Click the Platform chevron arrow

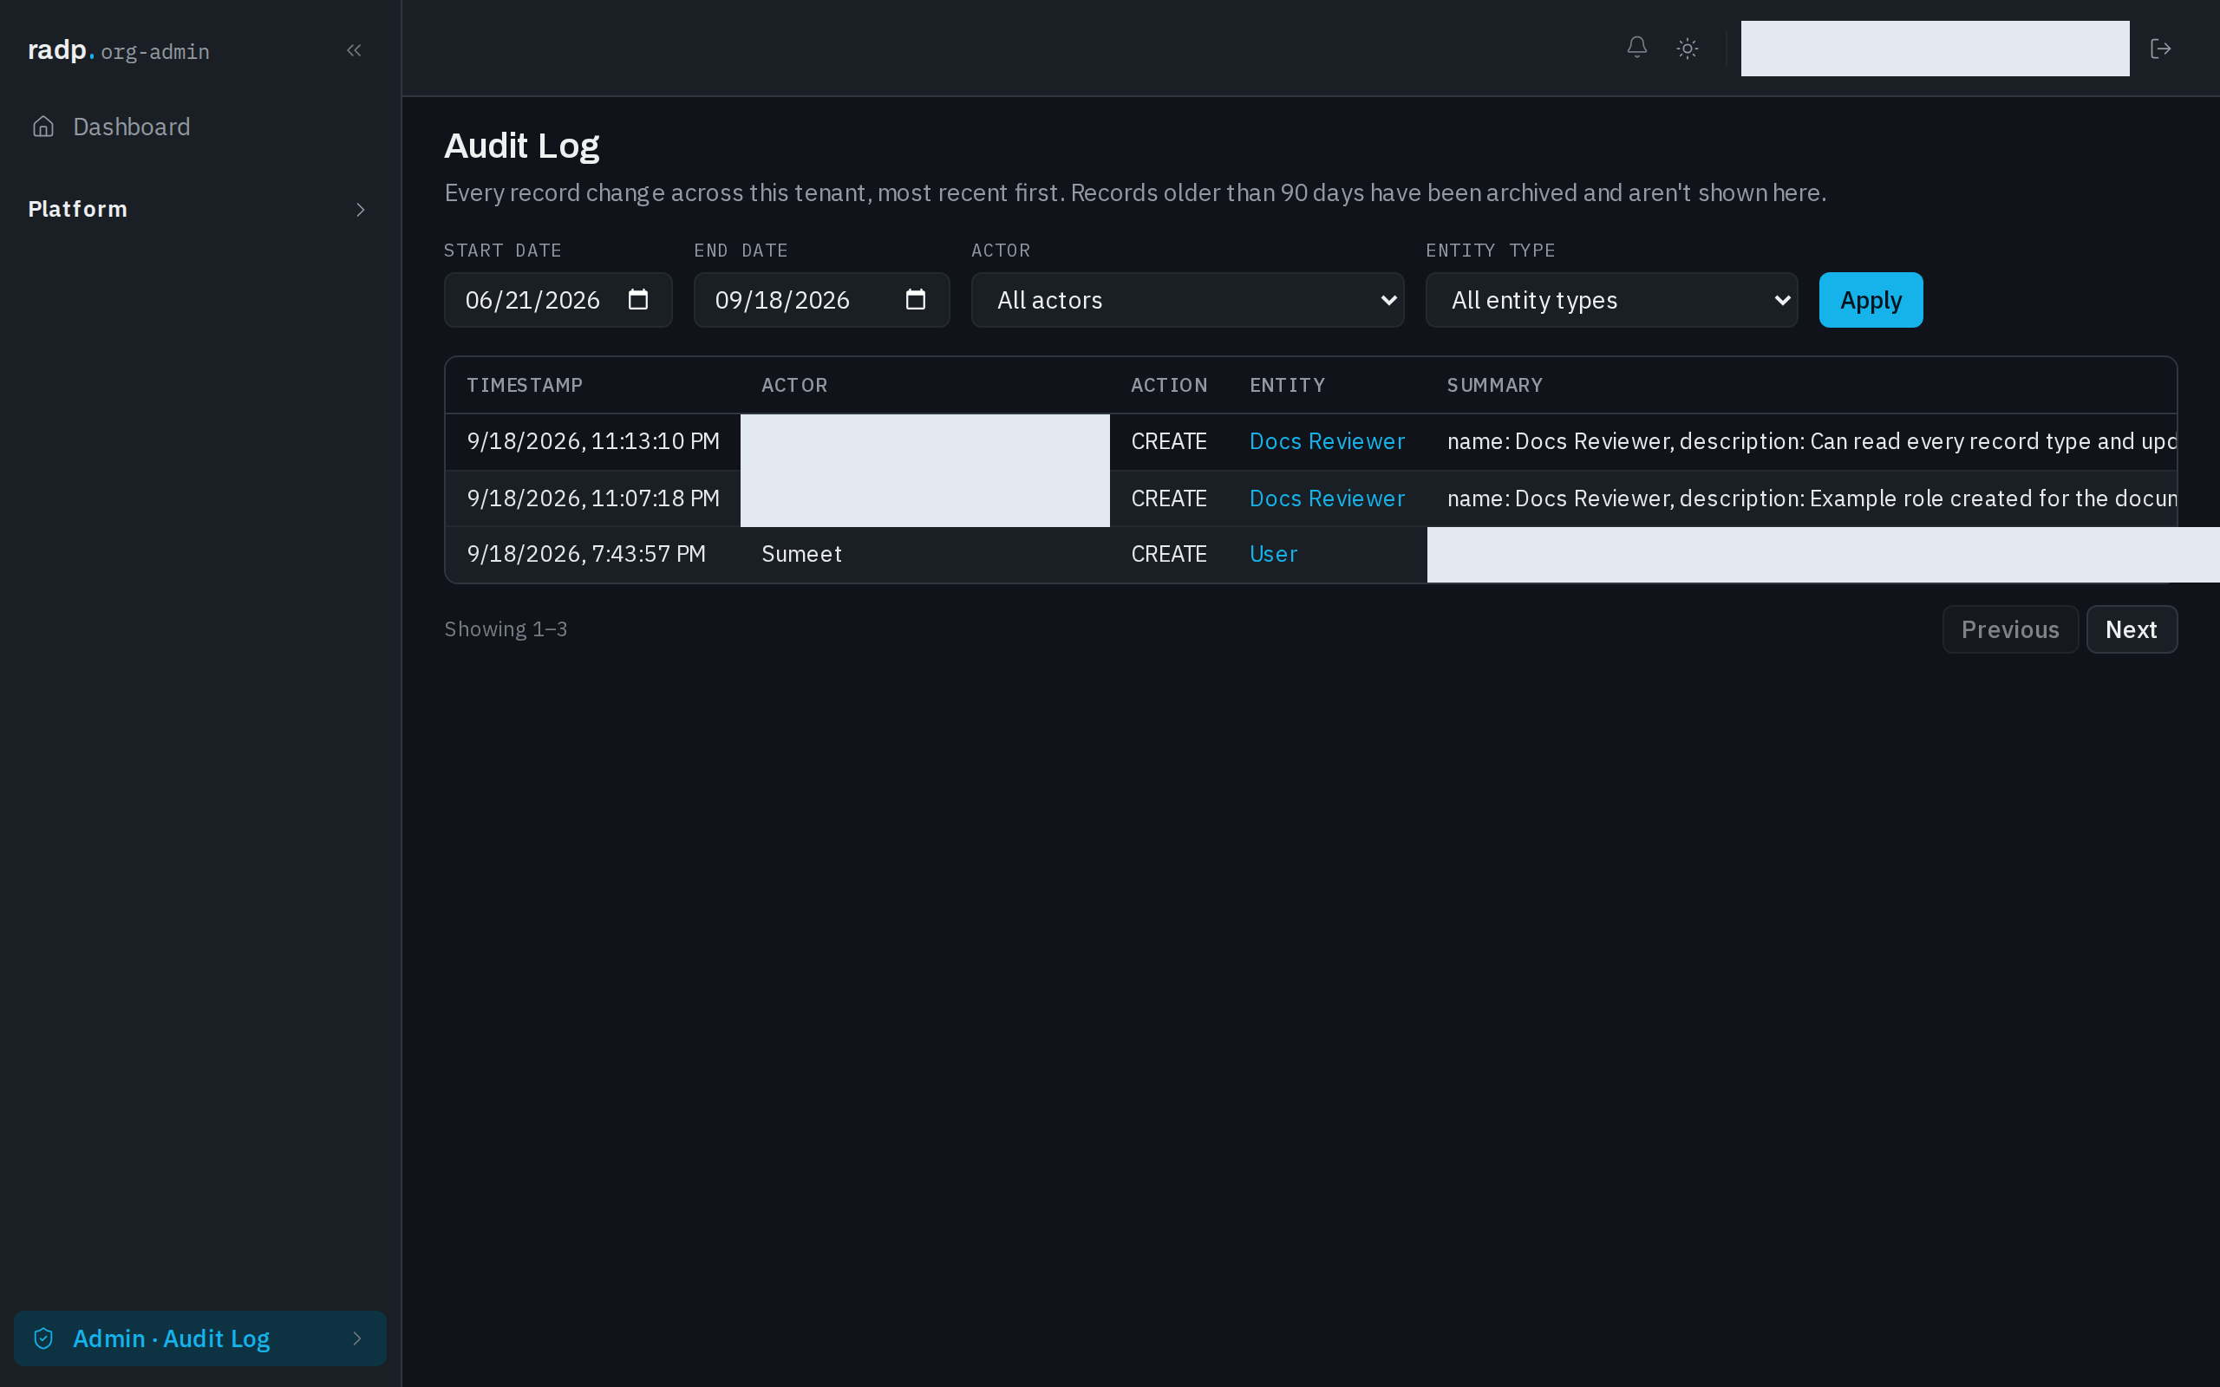[361, 210]
